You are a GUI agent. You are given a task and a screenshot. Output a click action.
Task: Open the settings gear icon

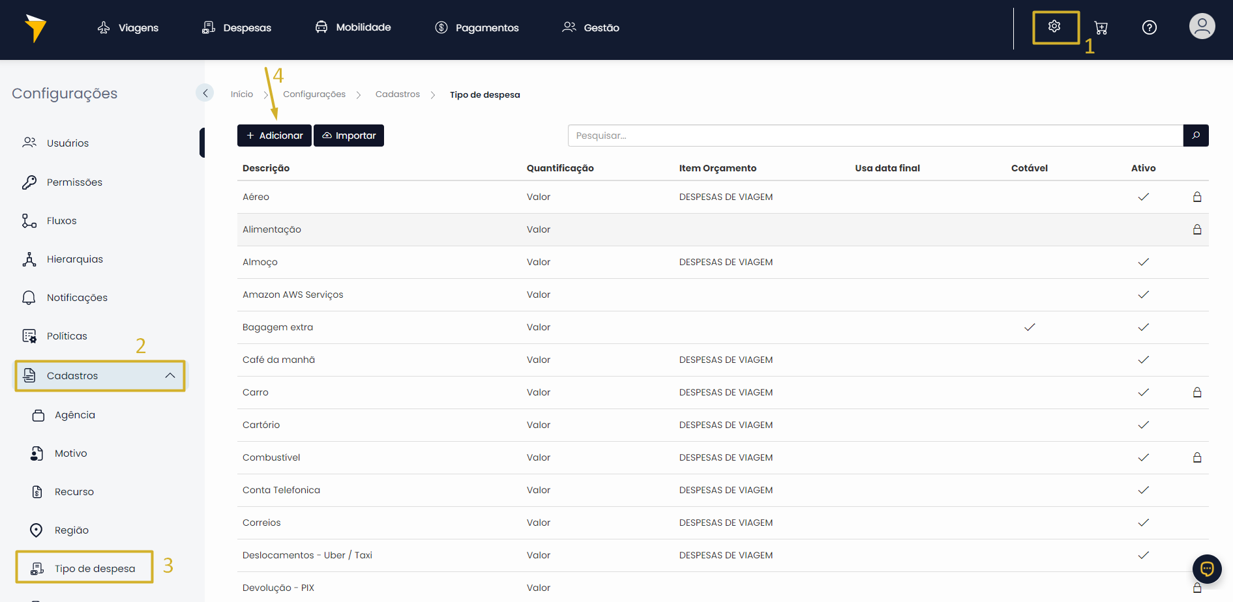coord(1054,26)
